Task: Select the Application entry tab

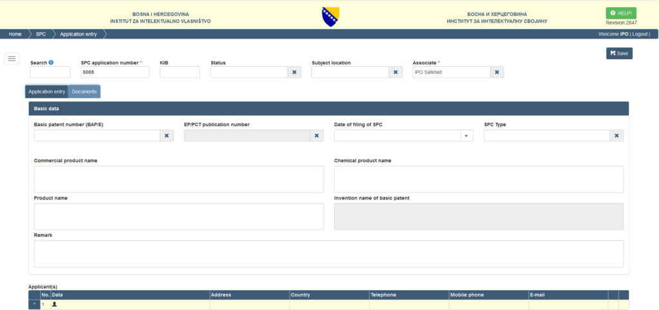Action: 46,91
